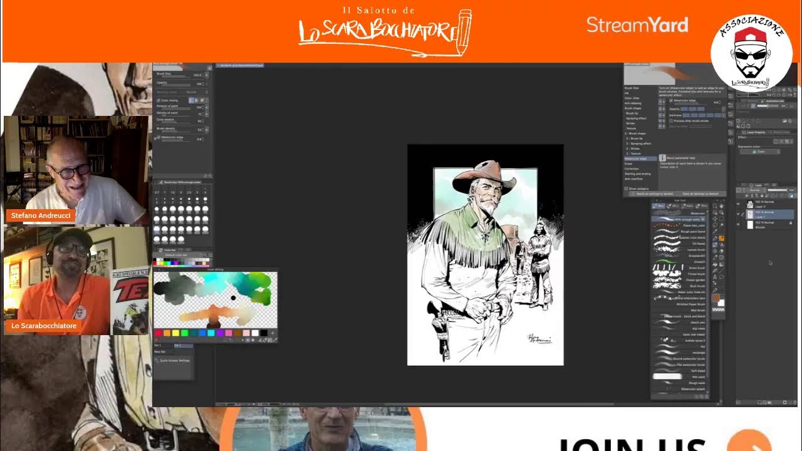
Task: Open Quick Access Settings
Action: (x=174, y=360)
